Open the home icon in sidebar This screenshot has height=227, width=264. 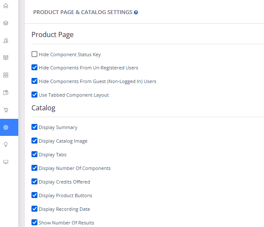click(6, 6)
